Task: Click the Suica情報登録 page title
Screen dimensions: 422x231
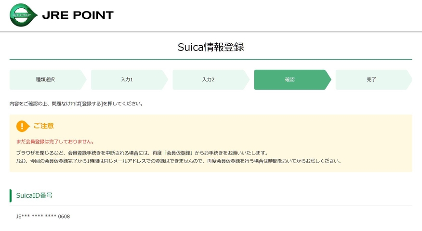Action: pos(211,47)
